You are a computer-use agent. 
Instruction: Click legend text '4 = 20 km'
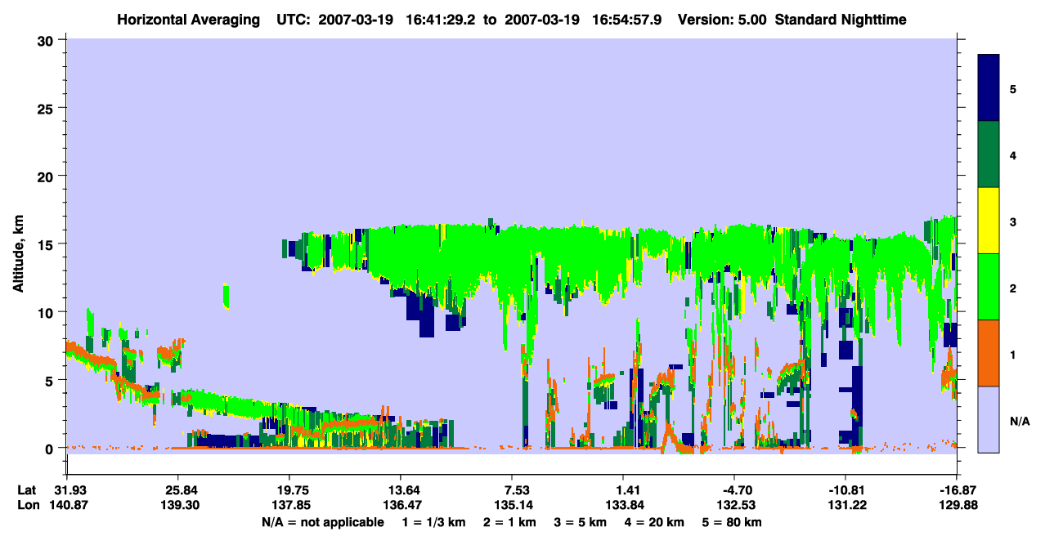(655, 523)
